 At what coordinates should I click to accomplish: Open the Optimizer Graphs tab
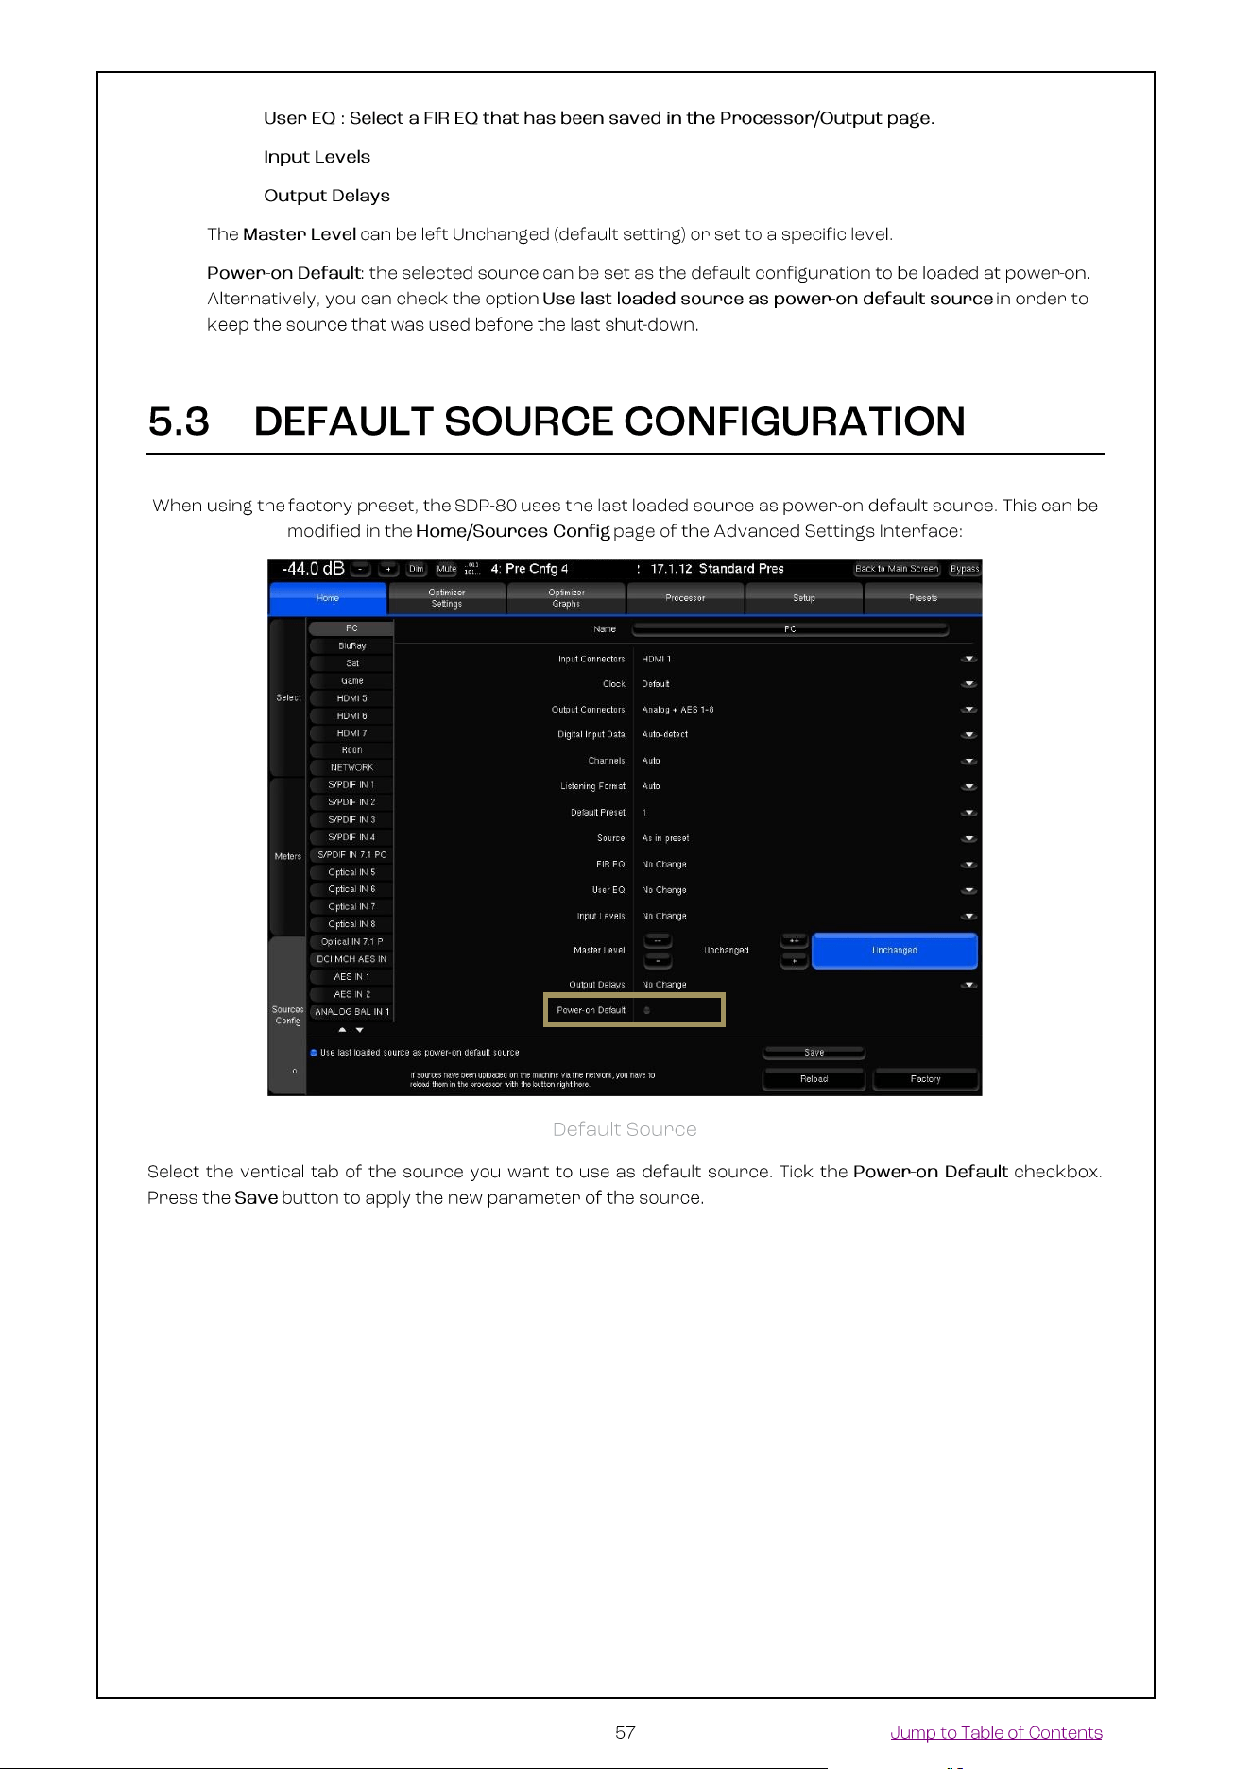pyautogui.click(x=566, y=598)
